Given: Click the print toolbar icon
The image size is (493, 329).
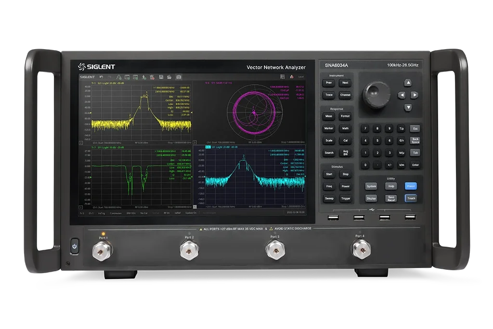Looking at the screenshot, I should tap(152, 77).
